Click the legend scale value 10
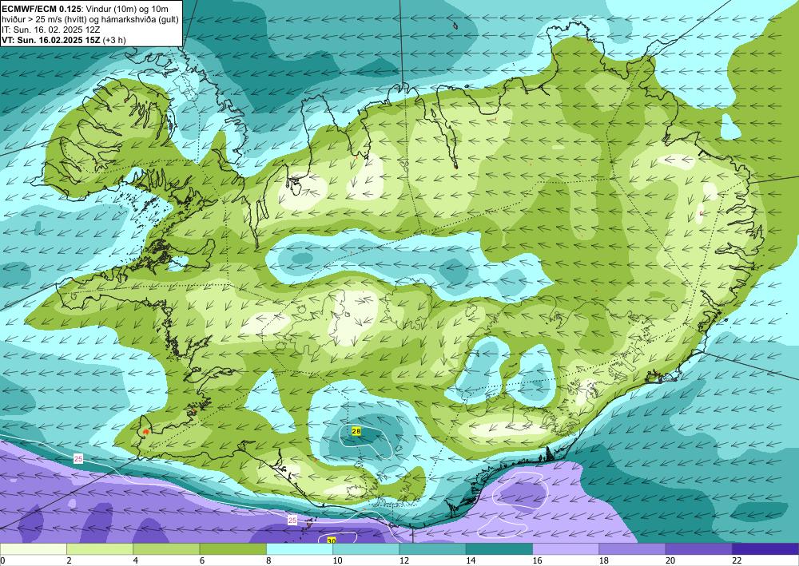 coord(337,560)
